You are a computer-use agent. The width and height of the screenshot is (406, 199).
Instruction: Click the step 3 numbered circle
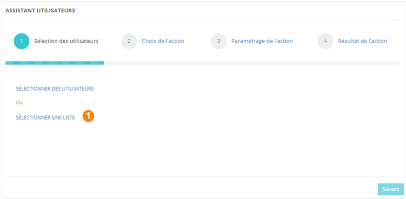pos(219,41)
